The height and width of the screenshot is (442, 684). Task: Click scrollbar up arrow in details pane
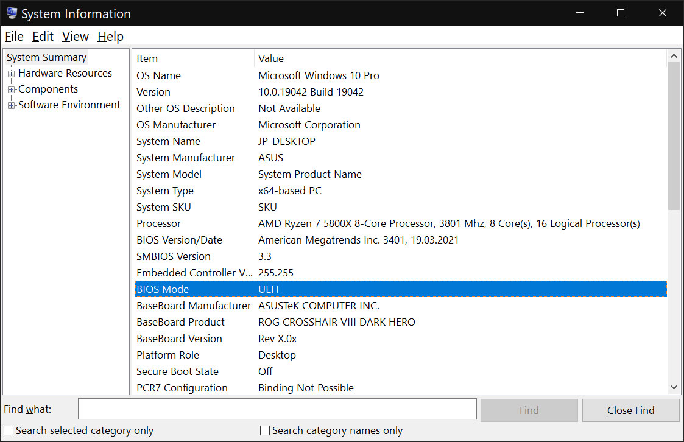[x=674, y=56]
